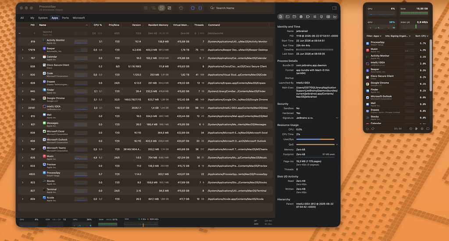The image size is (449, 241).
Task: Select the Terminal process row
Action: pyautogui.click(x=146, y=191)
